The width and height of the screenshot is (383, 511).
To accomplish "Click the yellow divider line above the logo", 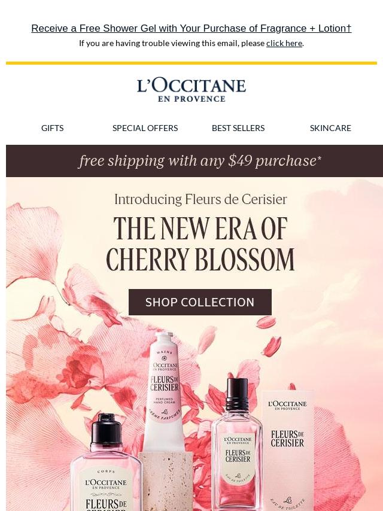I will [191, 63].
